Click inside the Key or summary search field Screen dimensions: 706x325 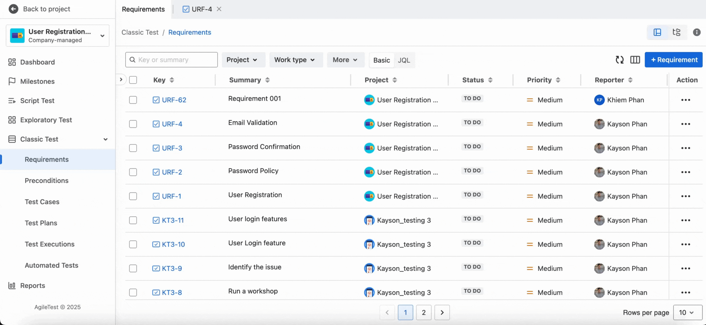[171, 60]
